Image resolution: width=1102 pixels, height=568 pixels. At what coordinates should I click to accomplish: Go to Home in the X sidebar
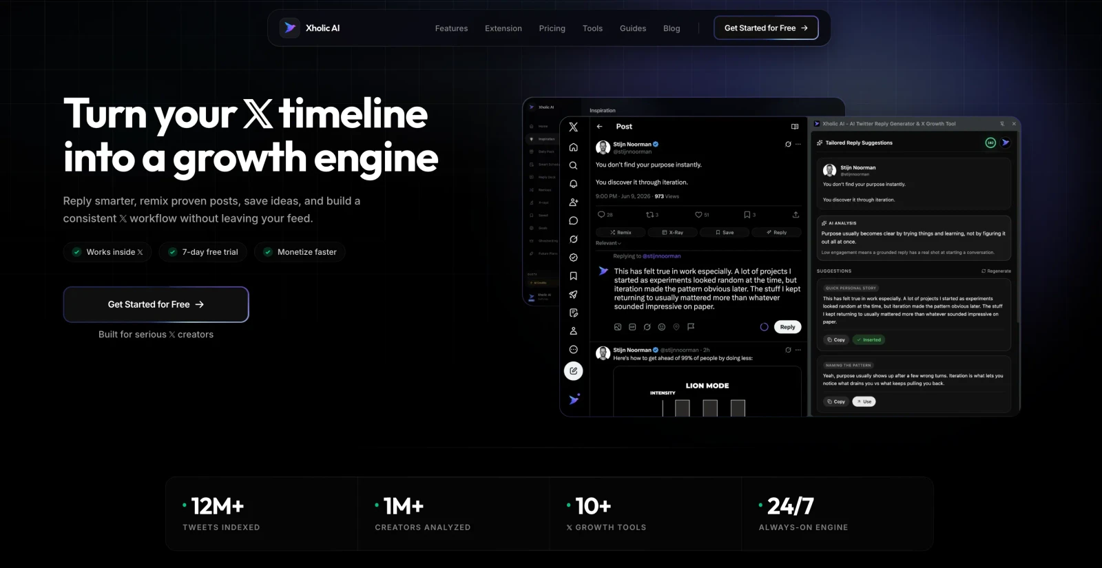tap(573, 147)
